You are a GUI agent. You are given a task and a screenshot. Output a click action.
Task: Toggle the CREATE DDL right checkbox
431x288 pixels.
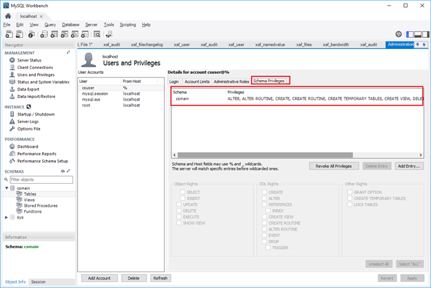point(265,192)
